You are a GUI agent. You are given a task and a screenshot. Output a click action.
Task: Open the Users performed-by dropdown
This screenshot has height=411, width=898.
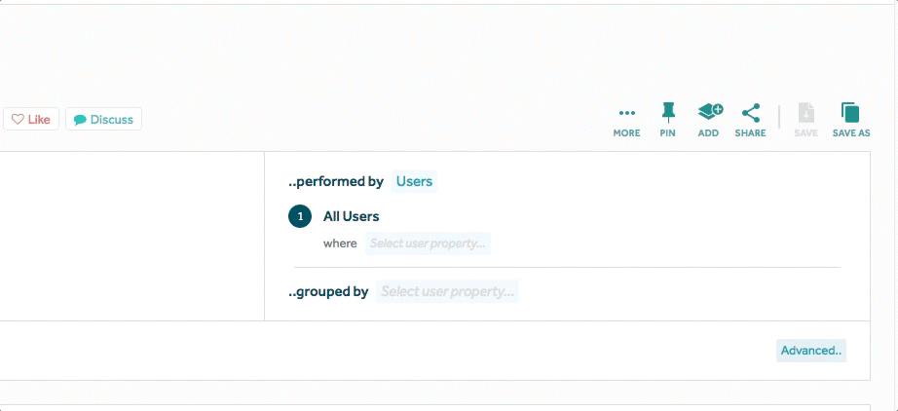[414, 181]
